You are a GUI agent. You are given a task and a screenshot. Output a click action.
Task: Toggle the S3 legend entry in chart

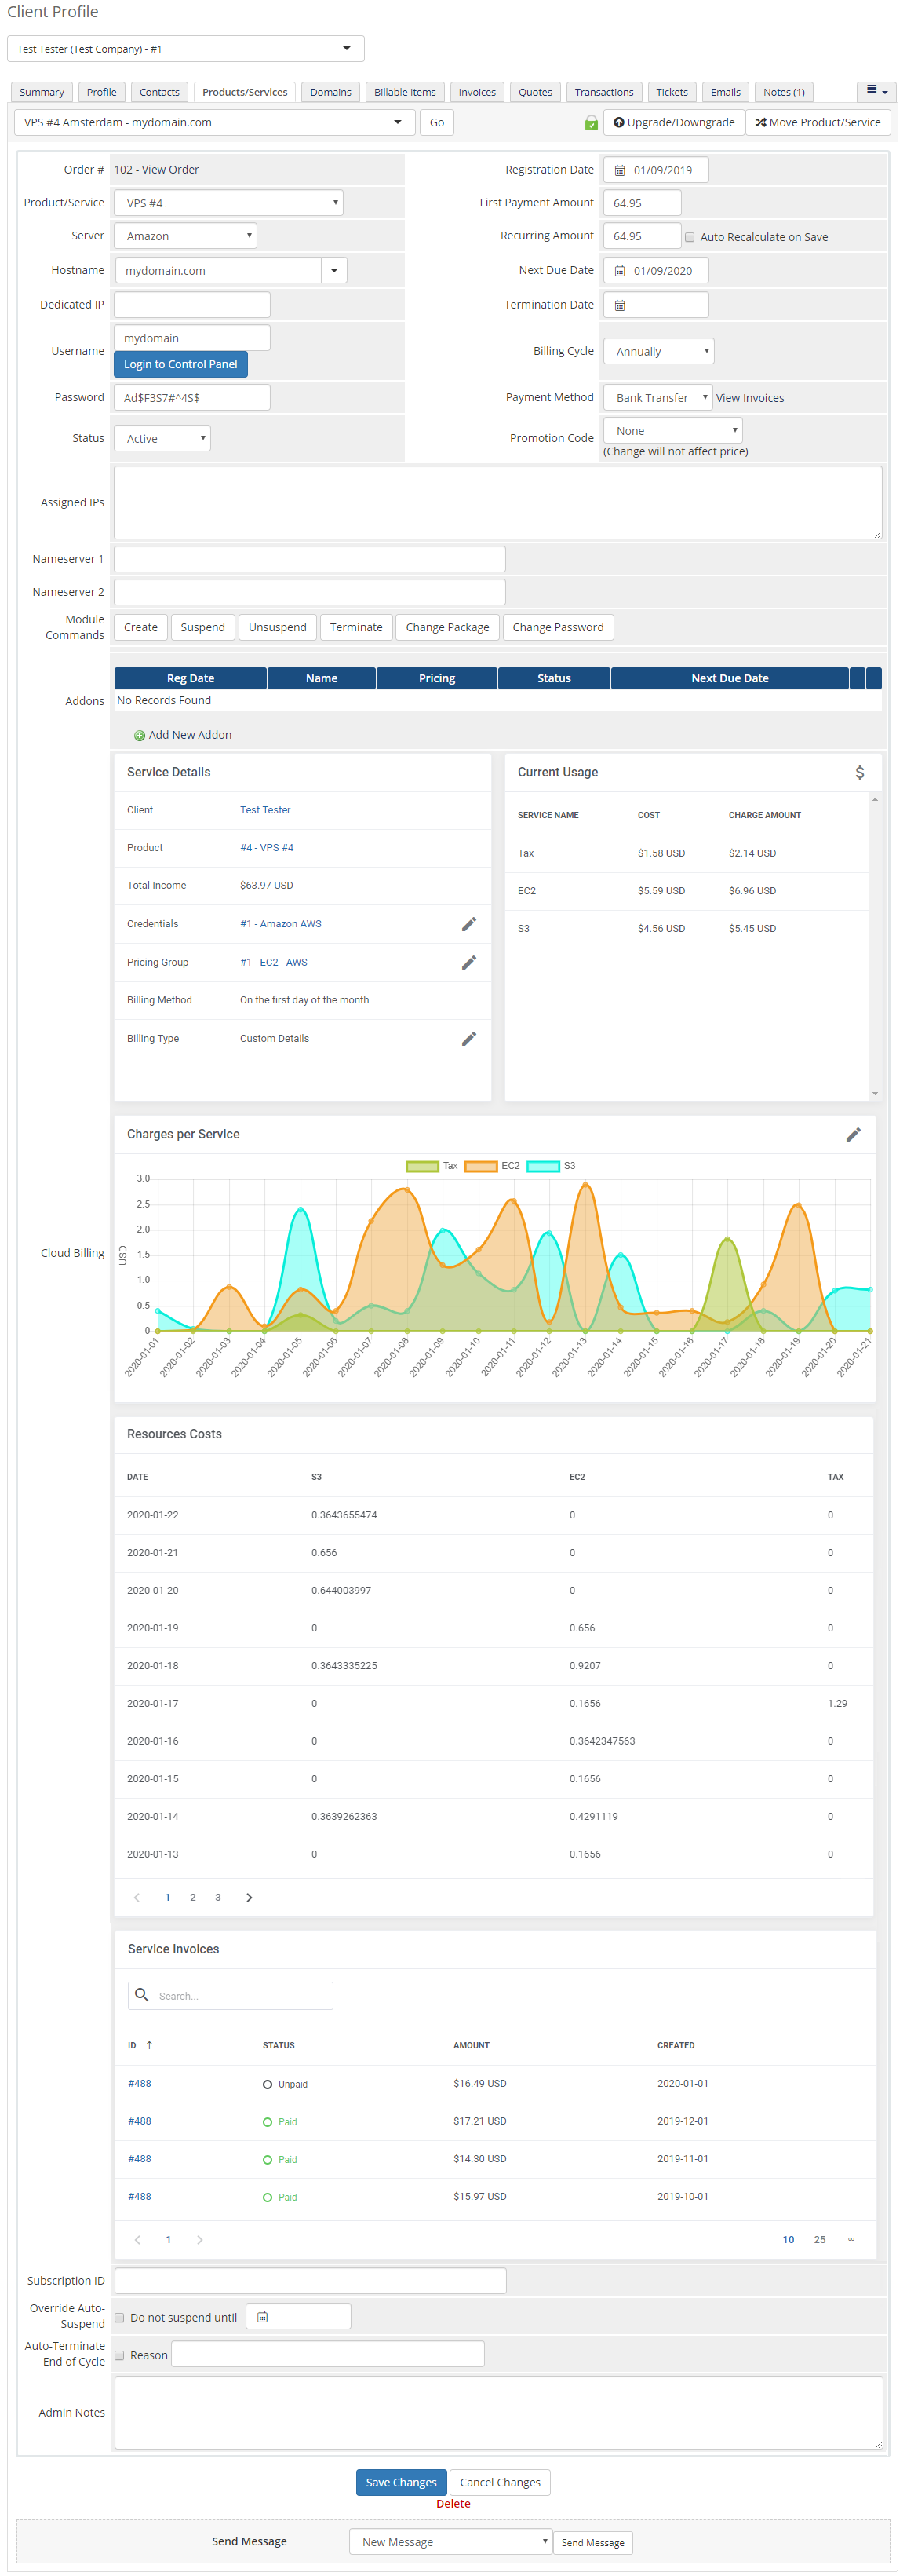[x=552, y=1166]
